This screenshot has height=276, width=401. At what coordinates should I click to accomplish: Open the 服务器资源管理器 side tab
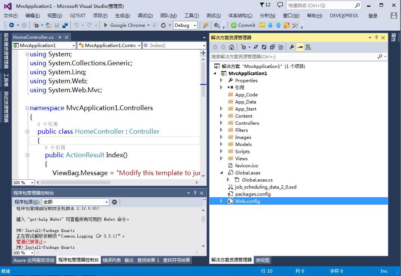pos(6,51)
